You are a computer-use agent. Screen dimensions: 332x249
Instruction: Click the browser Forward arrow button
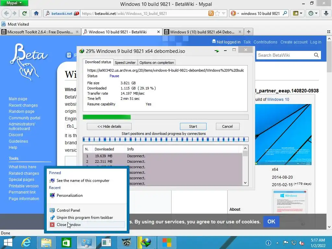pyautogui.click(x=14, y=13)
